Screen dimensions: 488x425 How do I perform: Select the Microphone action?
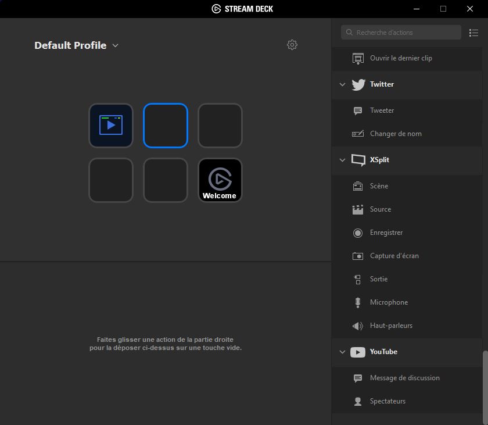[407, 303]
